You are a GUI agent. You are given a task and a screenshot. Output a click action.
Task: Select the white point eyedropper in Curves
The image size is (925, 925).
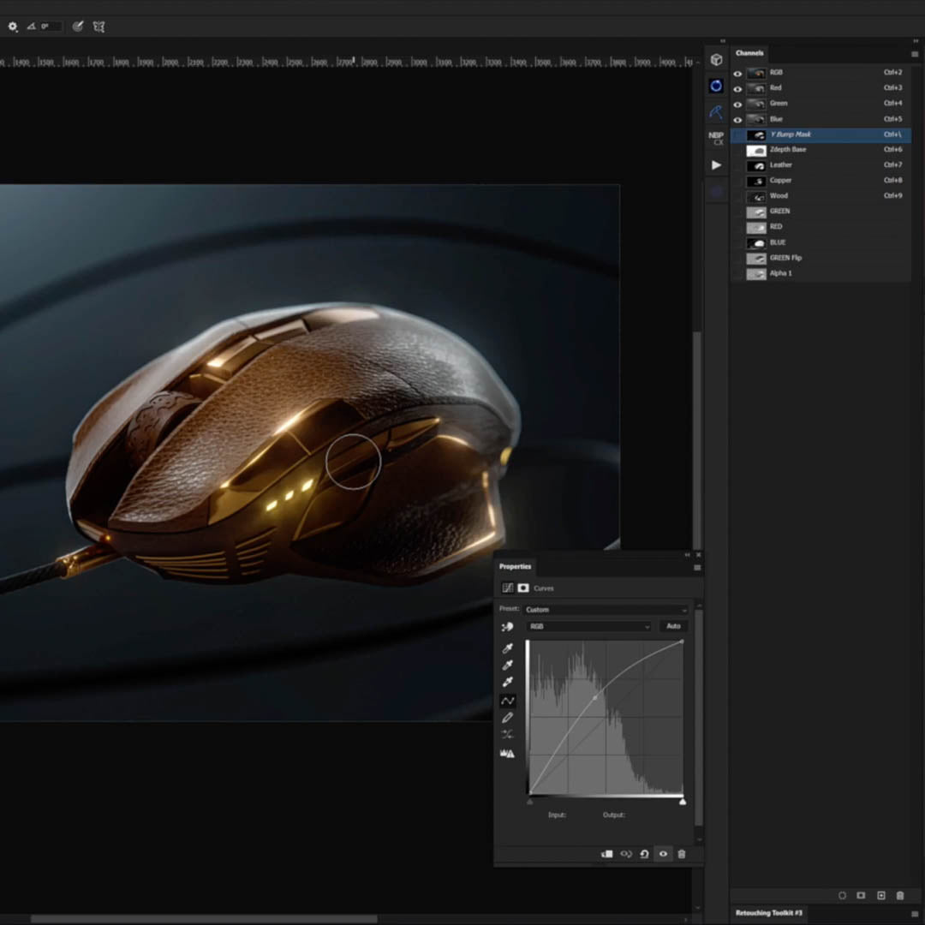[508, 682]
